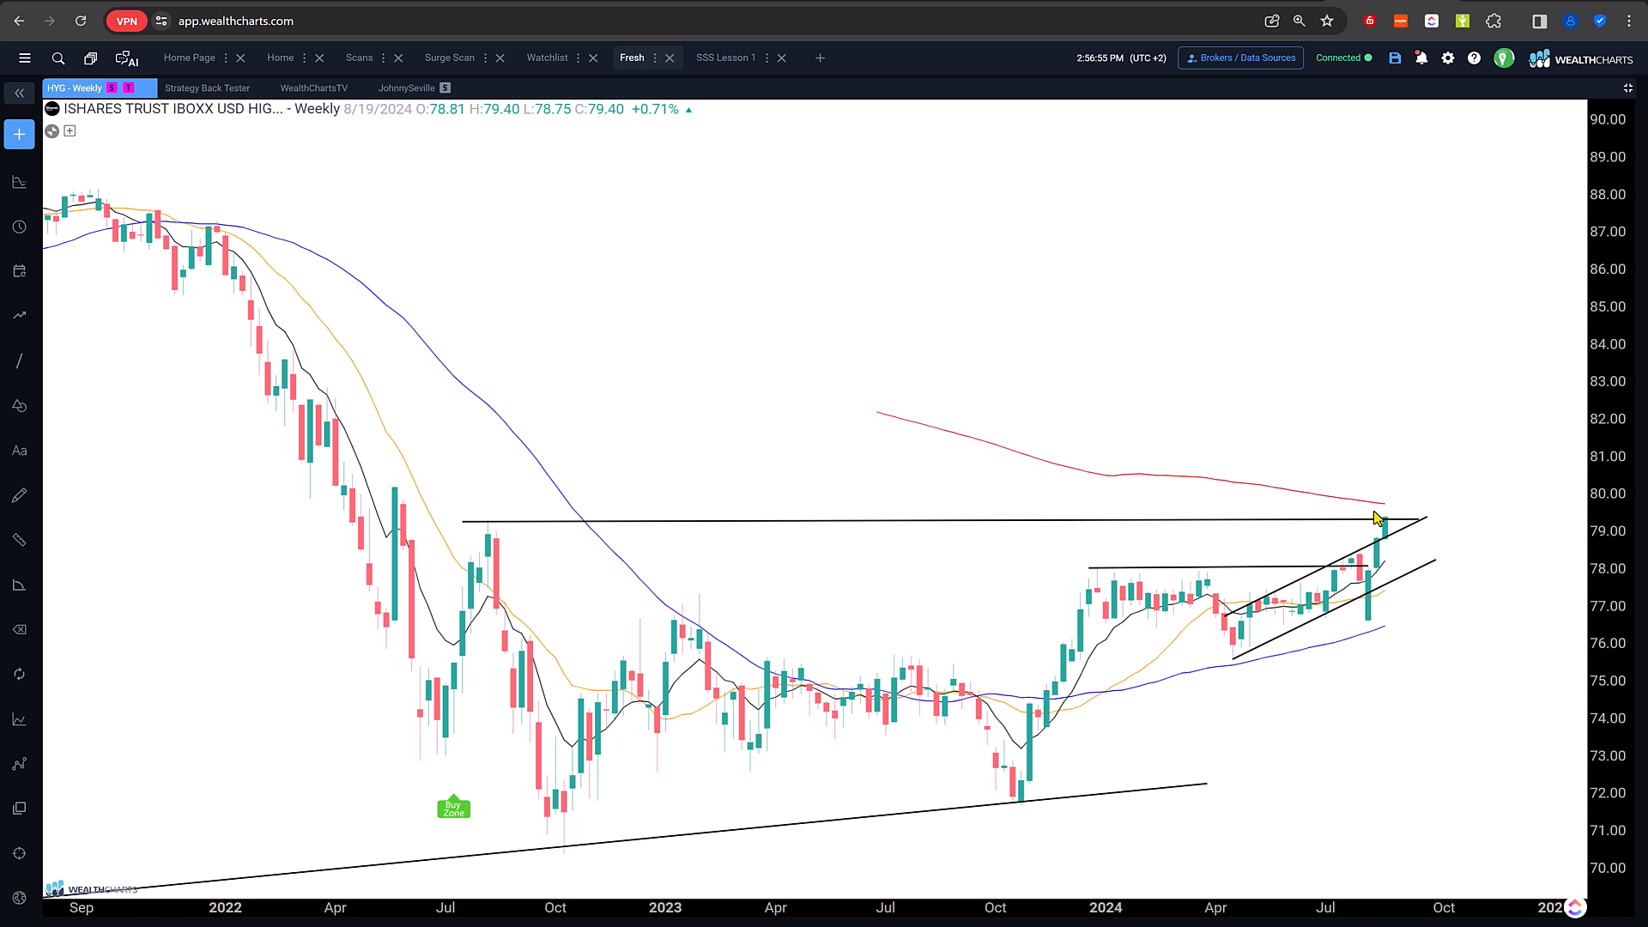The width and height of the screenshot is (1648, 927).
Task: Select the Aa text annotation tool
Action: 19,451
